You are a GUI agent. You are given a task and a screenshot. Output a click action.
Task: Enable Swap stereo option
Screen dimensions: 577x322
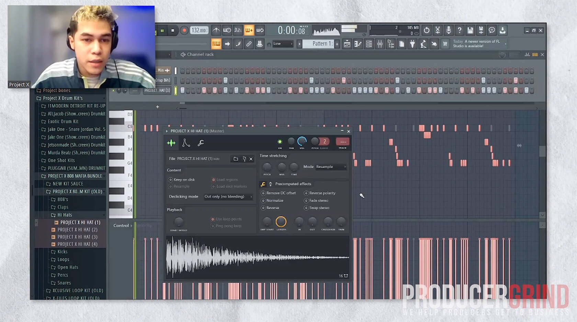[317, 208]
